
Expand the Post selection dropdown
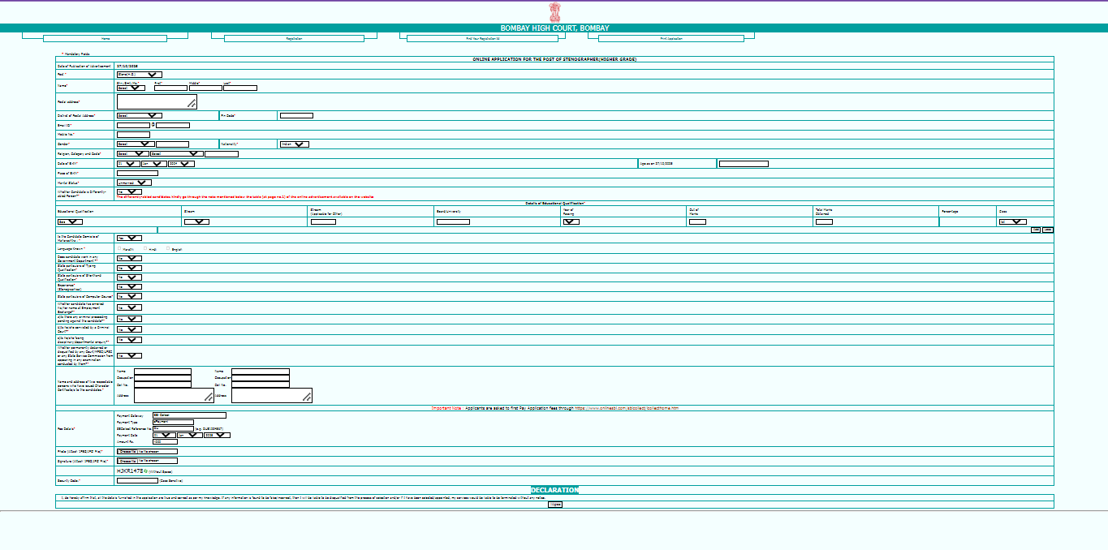(x=139, y=74)
